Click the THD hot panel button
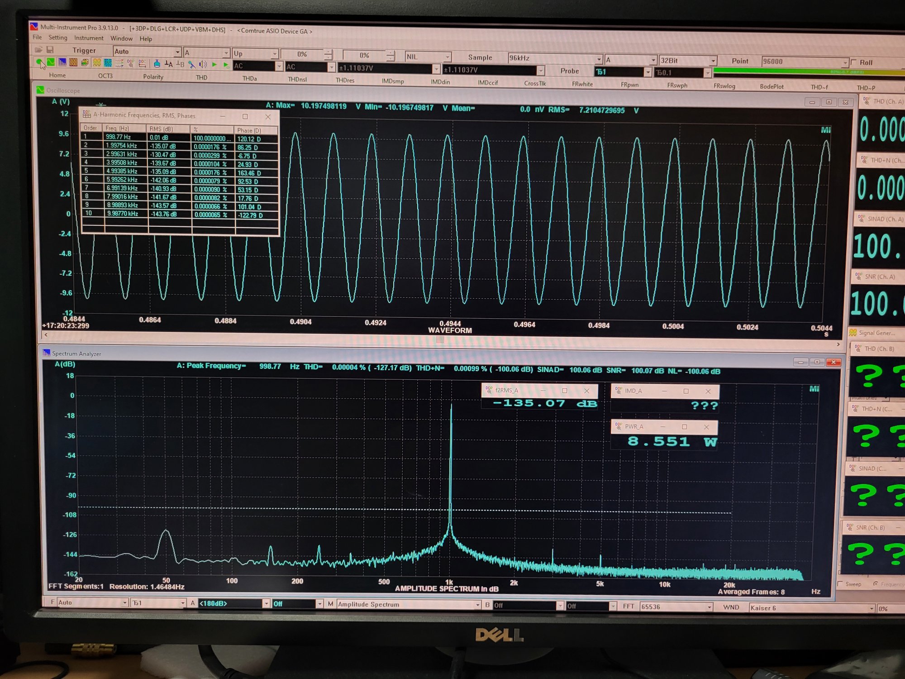This screenshot has height=679, width=905. click(x=201, y=77)
